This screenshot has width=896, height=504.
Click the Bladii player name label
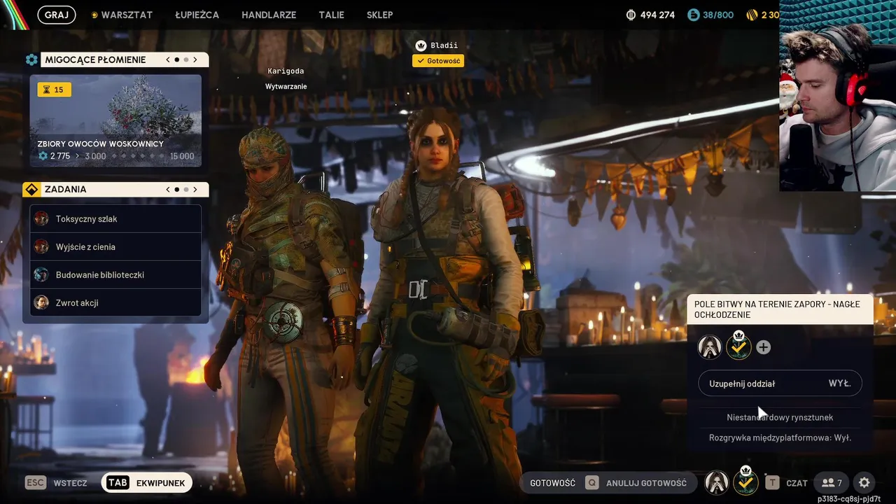[x=444, y=45]
